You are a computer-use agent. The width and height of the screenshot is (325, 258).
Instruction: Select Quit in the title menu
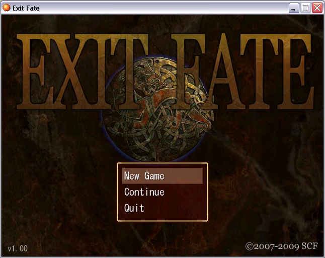[134, 208]
